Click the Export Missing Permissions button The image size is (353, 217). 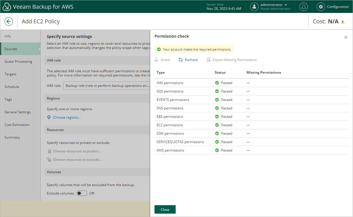coord(231,60)
